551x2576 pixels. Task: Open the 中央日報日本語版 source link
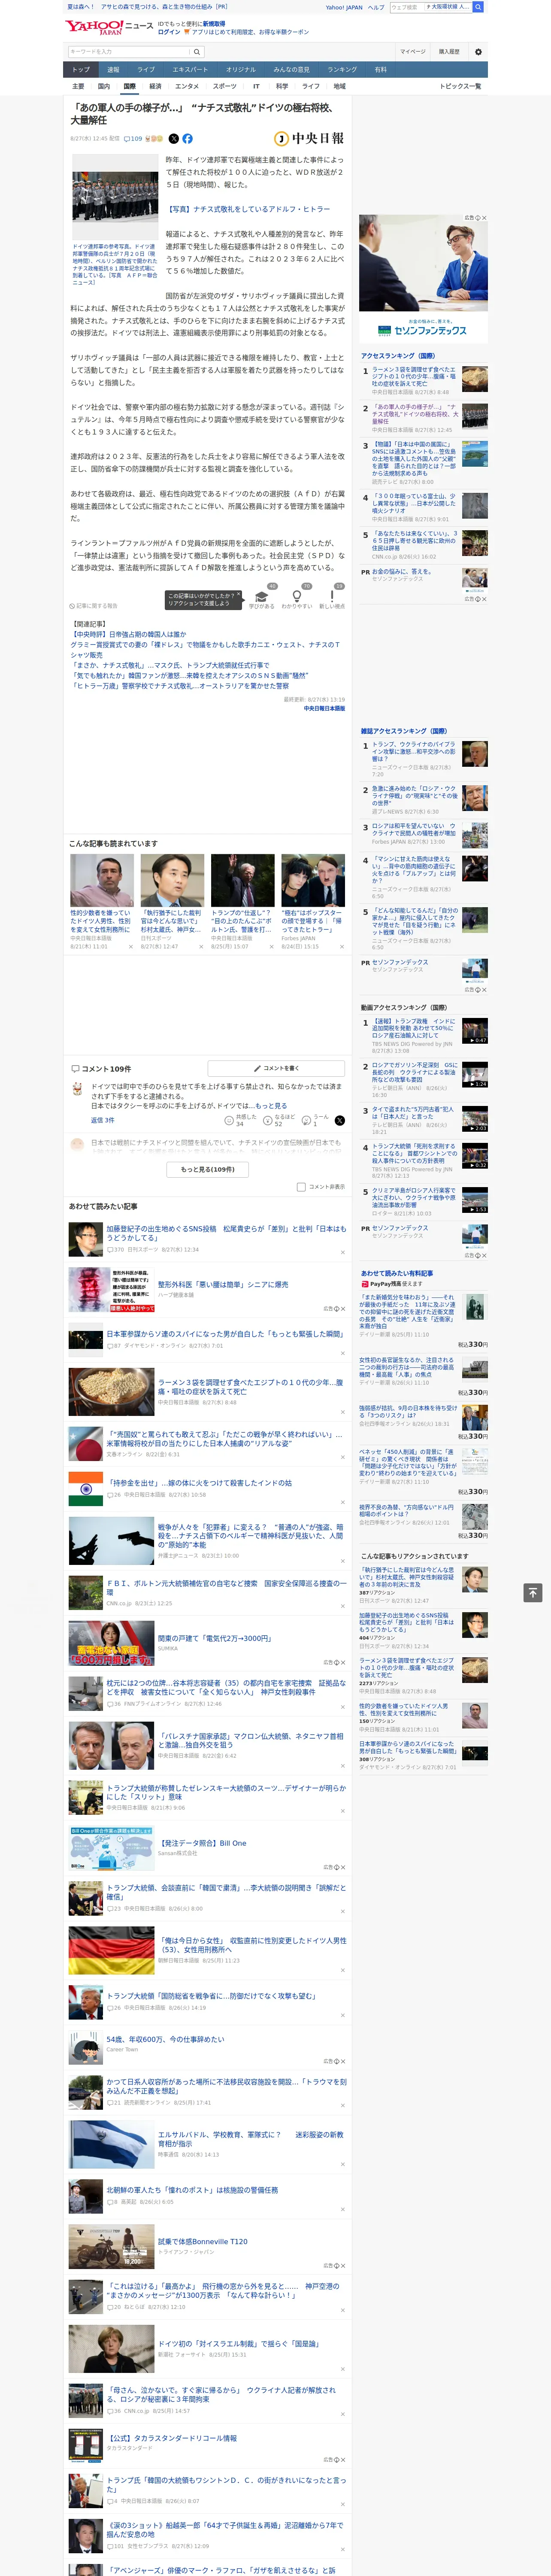click(x=324, y=709)
